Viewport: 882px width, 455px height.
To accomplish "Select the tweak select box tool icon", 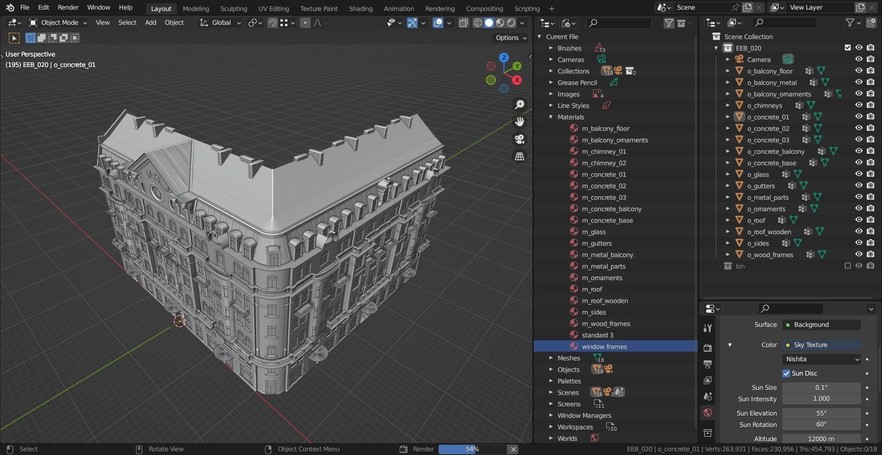I will coord(14,38).
